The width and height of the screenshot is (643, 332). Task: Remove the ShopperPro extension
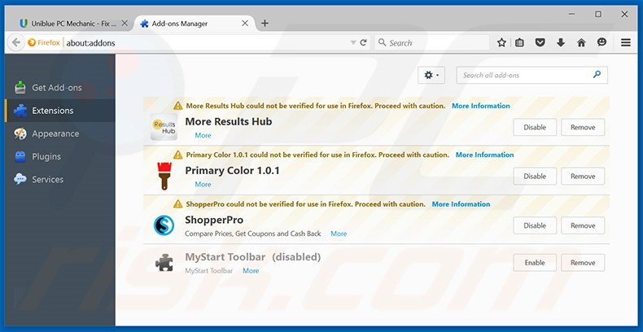583,226
